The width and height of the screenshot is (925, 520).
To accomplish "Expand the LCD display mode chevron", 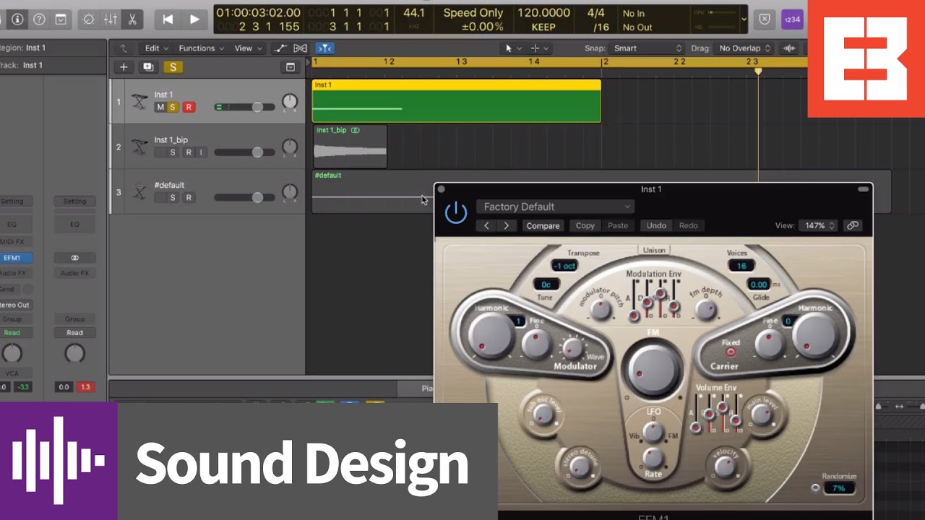I will click(x=744, y=19).
